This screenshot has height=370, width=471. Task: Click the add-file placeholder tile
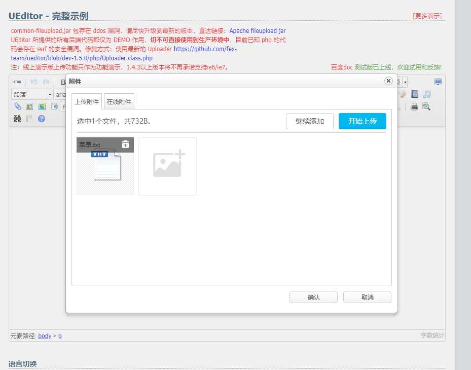167,166
